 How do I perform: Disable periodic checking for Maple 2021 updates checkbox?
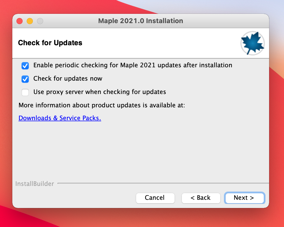click(25, 66)
